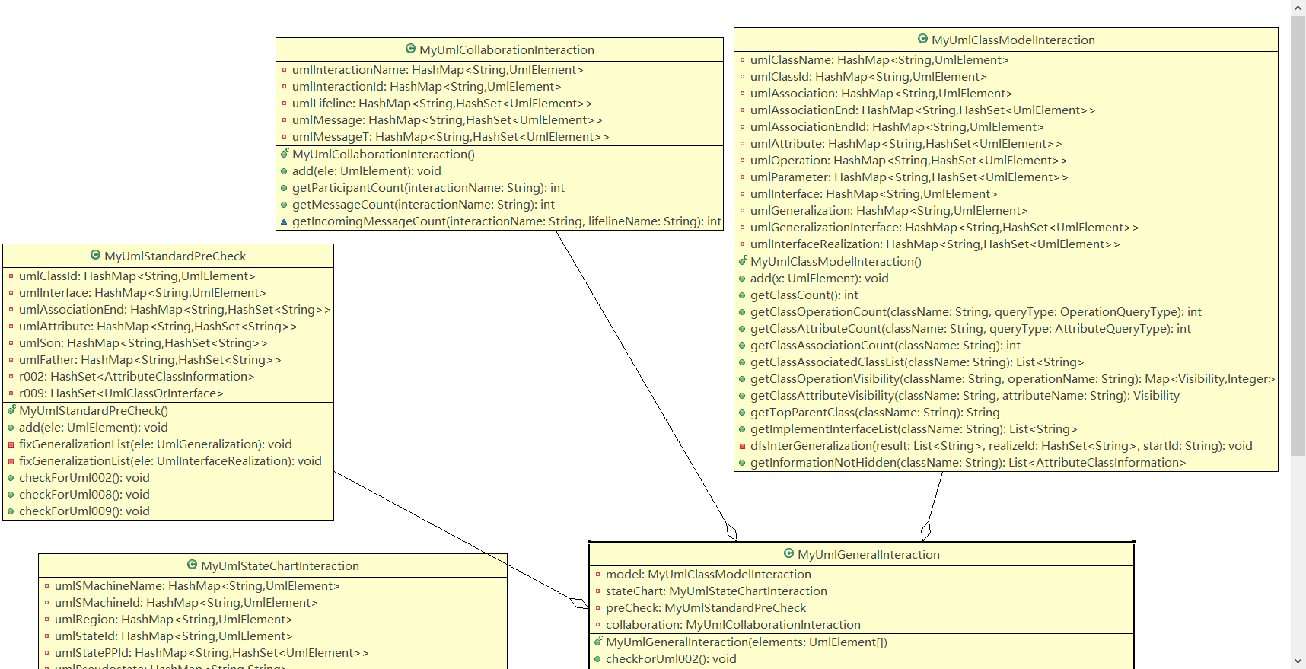The height and width of the screenshot is (669, 1306).
Task: Select the add(ele: UmlElement) method in MyUmlCollaborationInteraction
Action: pyautogui.click(x=367, y=171)
